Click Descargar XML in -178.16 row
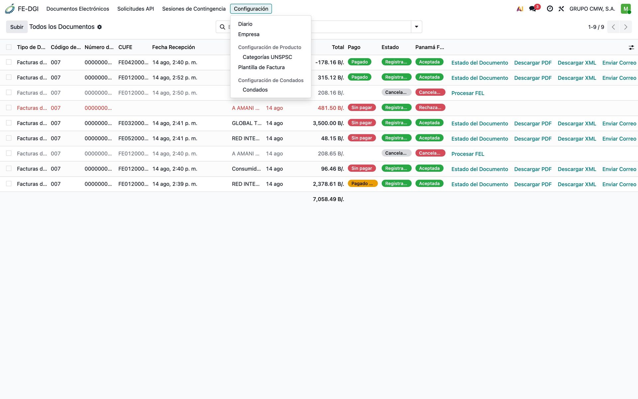The height and width of the screenshot is (399, 638). (x=577, y=63)
